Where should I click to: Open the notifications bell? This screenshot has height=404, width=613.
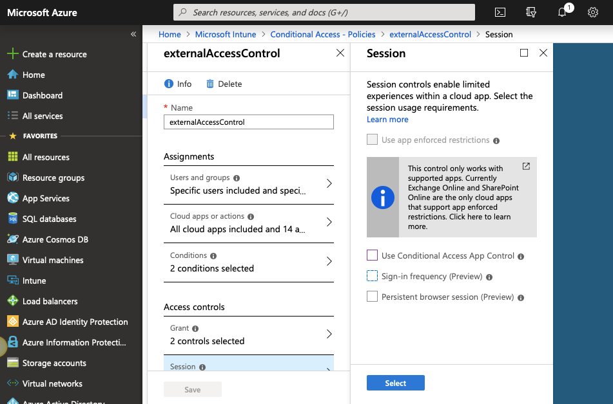coord(562,12)
